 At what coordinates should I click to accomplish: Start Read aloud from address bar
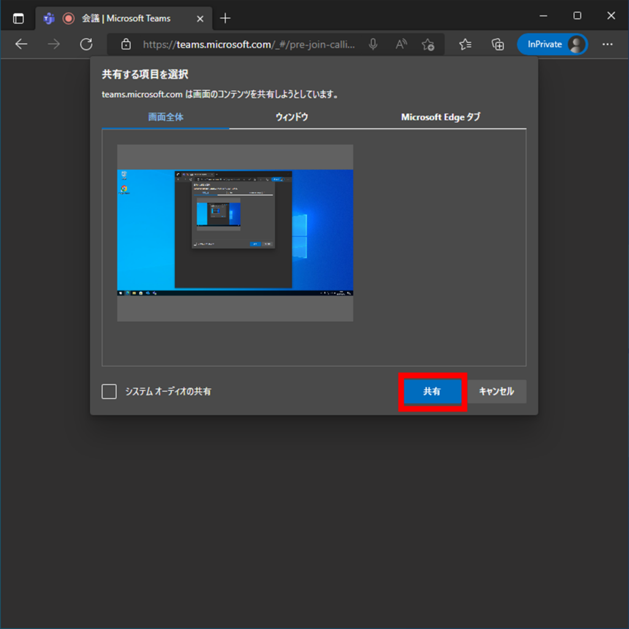[x=401, y=44]
